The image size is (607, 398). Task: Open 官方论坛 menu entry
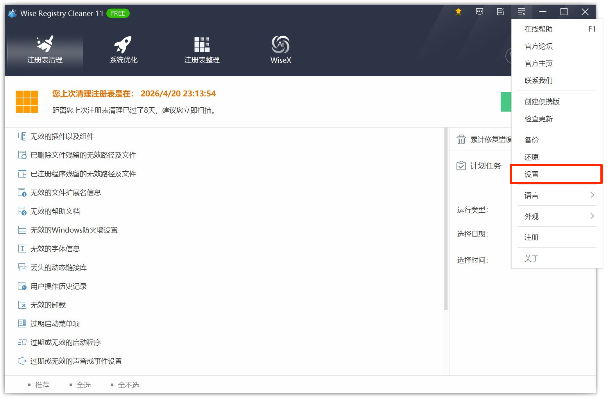coord(557,46)
